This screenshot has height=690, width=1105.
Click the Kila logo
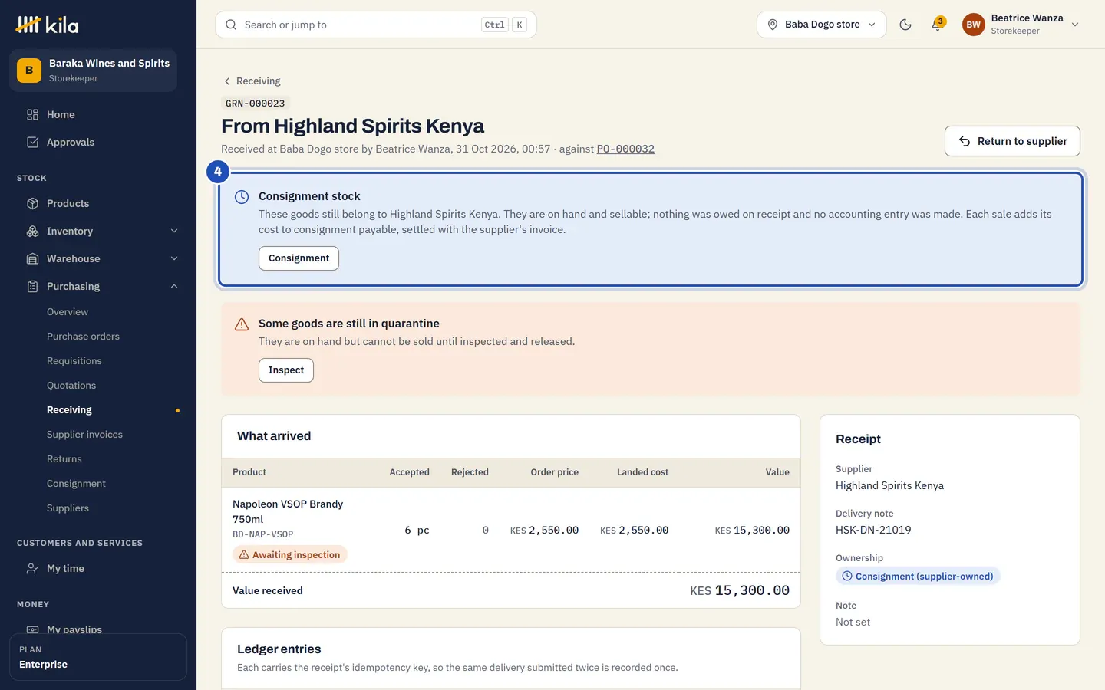pyautogui.click(x=47, y=25)
